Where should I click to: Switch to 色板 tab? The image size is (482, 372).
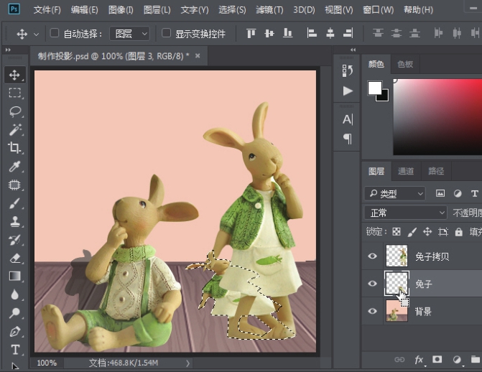click(x=405, y=64)
